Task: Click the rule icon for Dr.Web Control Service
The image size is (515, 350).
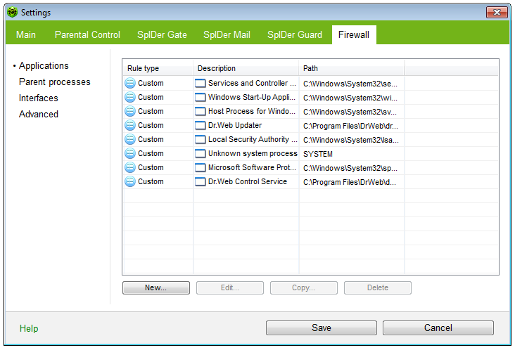Action: click(x=130, y=181)
